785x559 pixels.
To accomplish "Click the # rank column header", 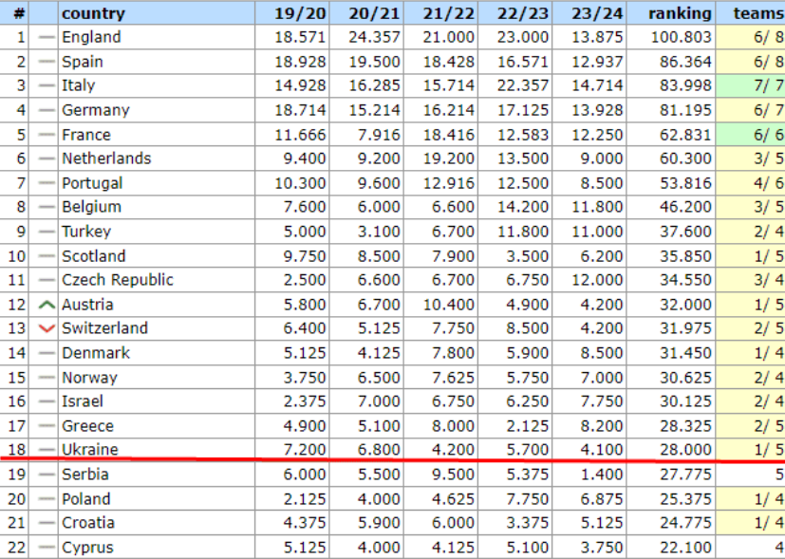I will click(x=19, y=13).
